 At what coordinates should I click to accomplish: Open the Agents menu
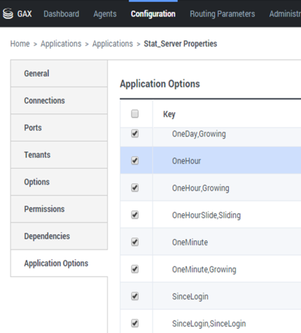105,14
